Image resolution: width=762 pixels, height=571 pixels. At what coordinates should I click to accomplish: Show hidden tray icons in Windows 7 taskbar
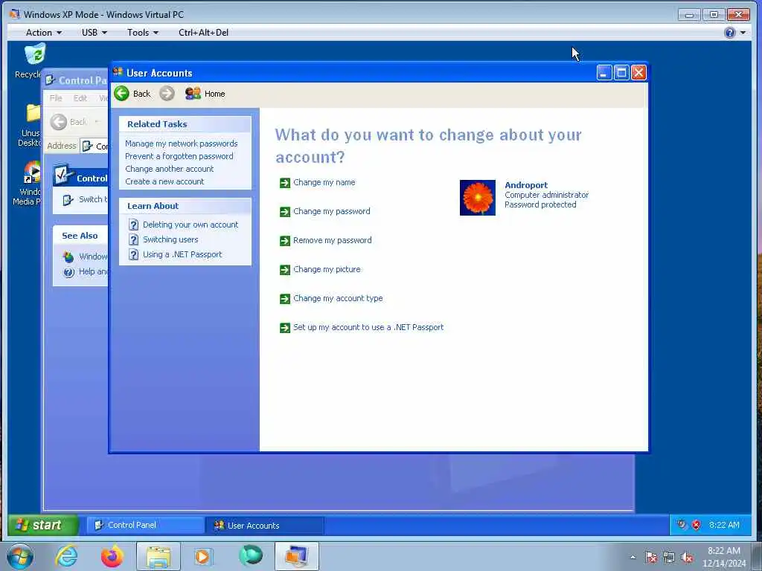click(x=633, y=558)
